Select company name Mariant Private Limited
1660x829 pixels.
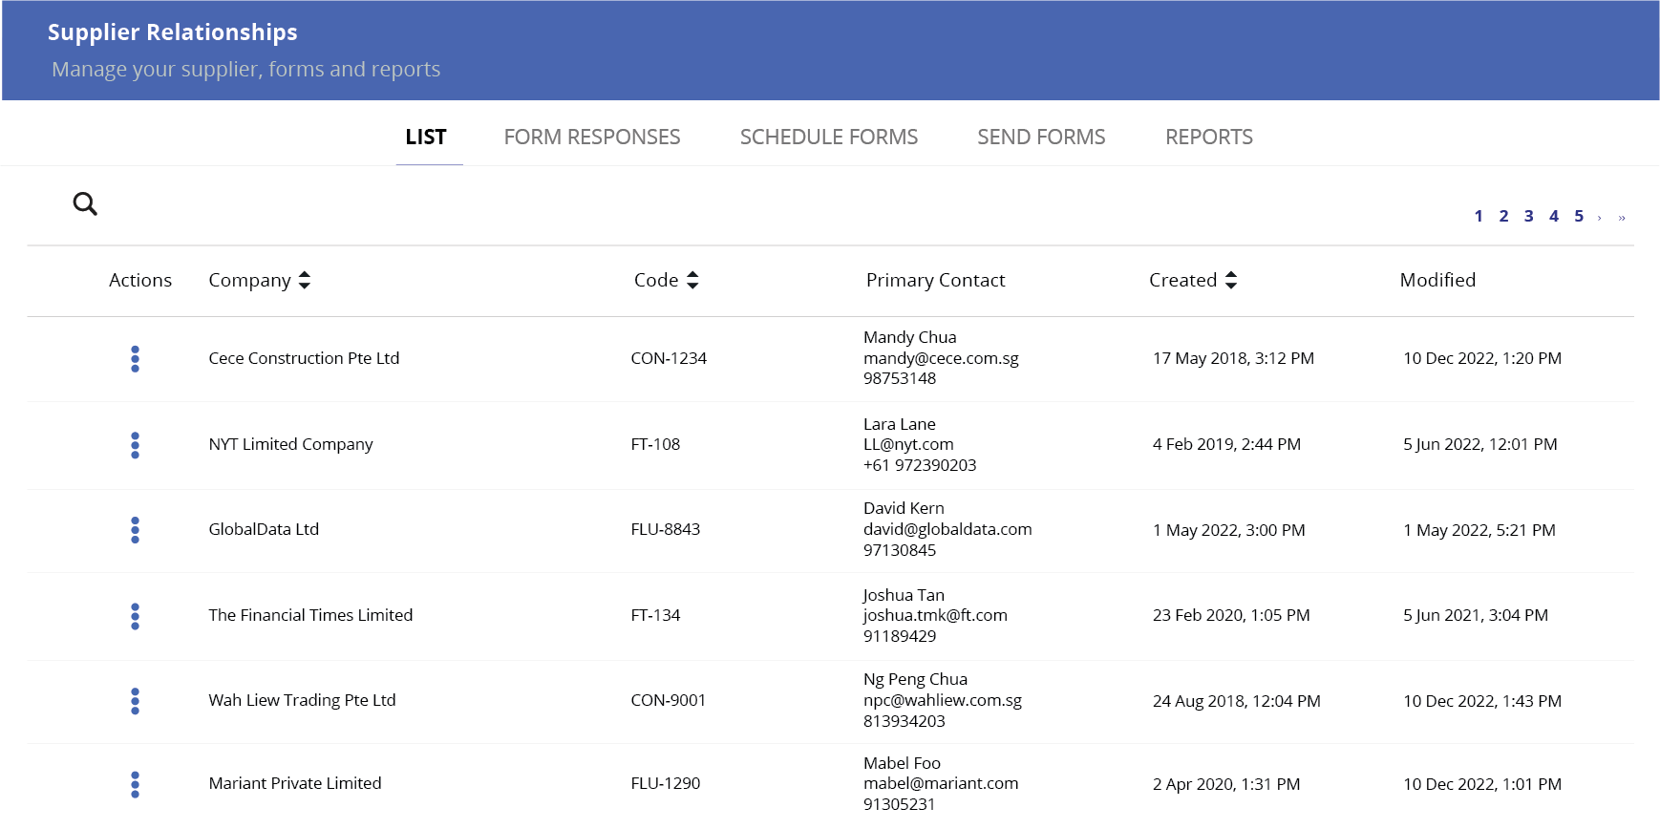point(295,783)
